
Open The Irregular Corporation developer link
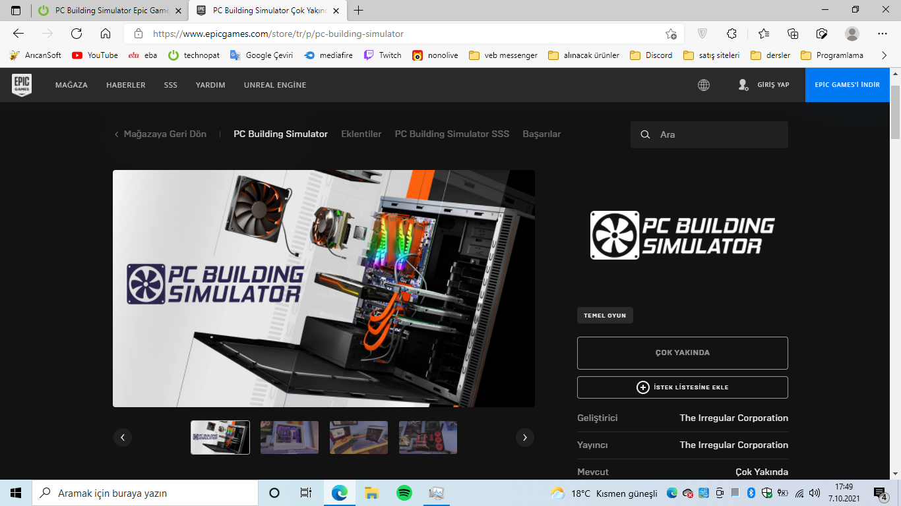734,418
